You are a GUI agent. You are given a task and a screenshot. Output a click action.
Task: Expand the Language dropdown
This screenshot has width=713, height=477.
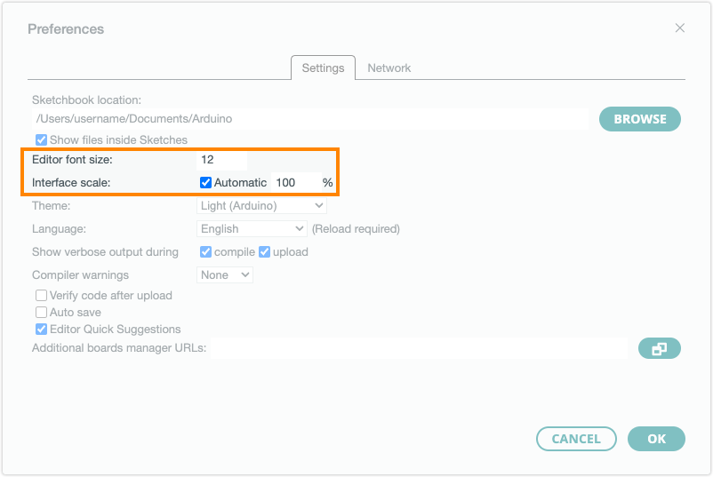252,229
